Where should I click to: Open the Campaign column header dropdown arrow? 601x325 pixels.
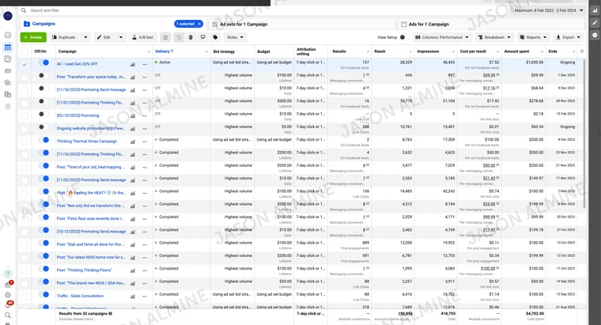[x=149, y=51]
